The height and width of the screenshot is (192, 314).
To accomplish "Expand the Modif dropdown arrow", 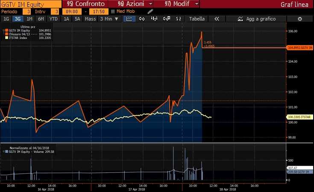I will click(197, 4).
